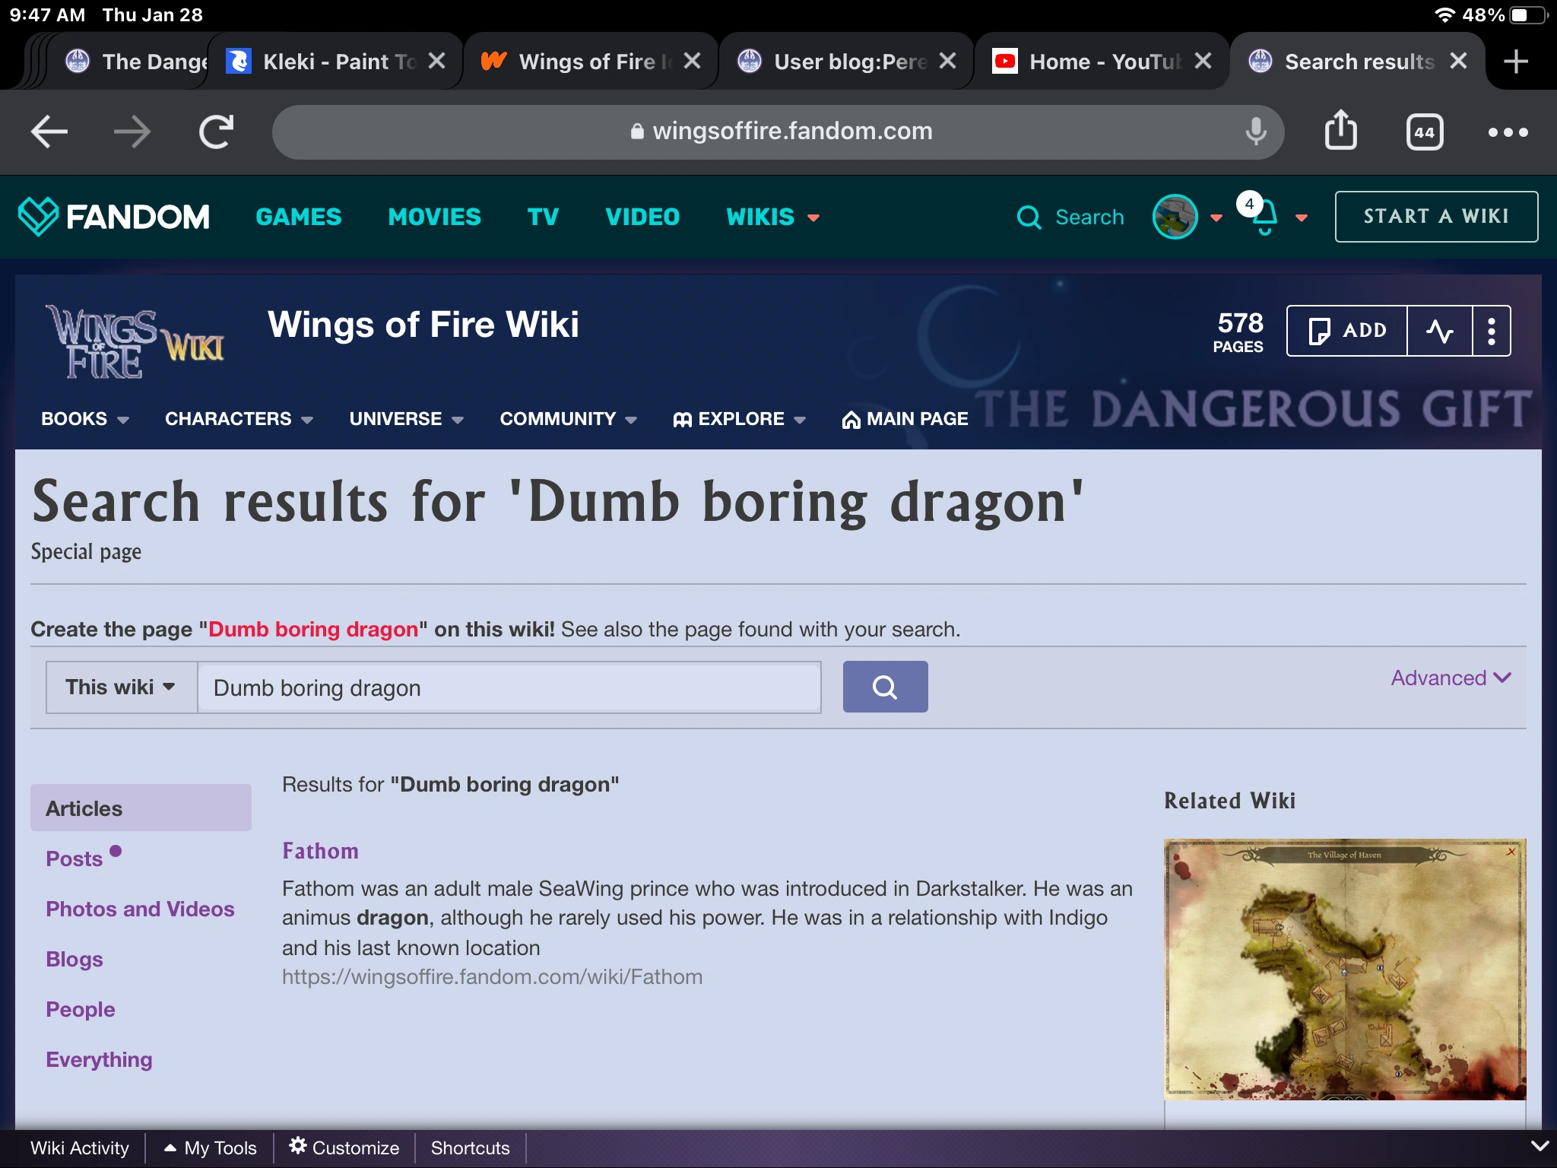Reload the current page
Image resolution: width=1557 pixels, height=1168 pixels.
point(214,130)
